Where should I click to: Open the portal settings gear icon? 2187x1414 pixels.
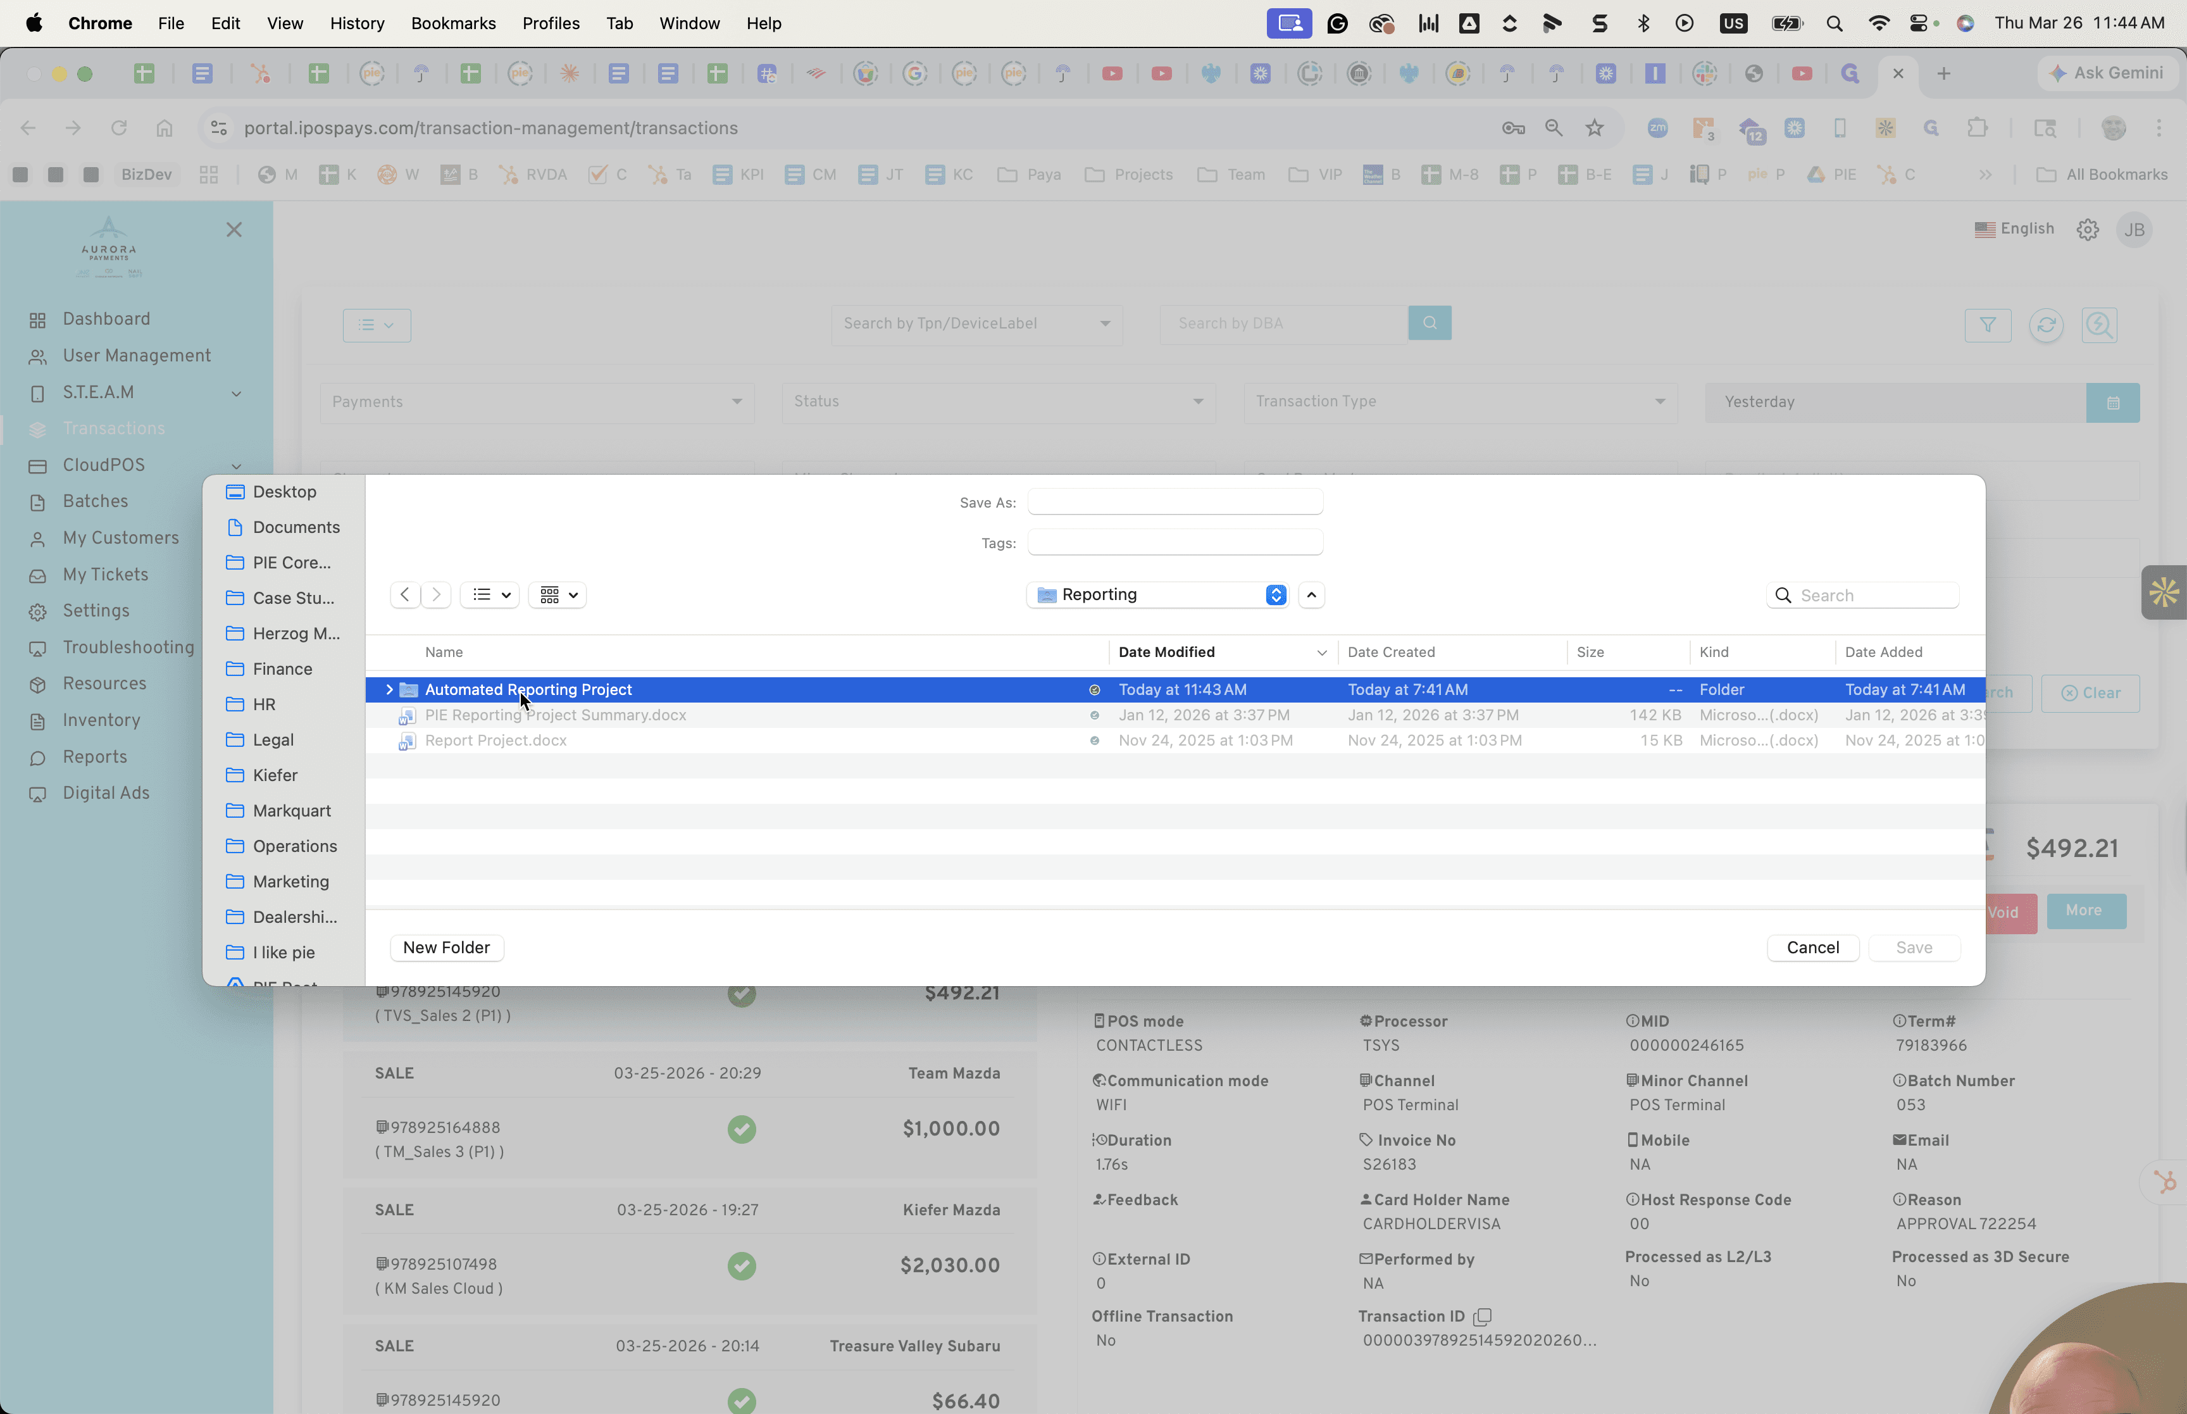tap(2088, 230)
